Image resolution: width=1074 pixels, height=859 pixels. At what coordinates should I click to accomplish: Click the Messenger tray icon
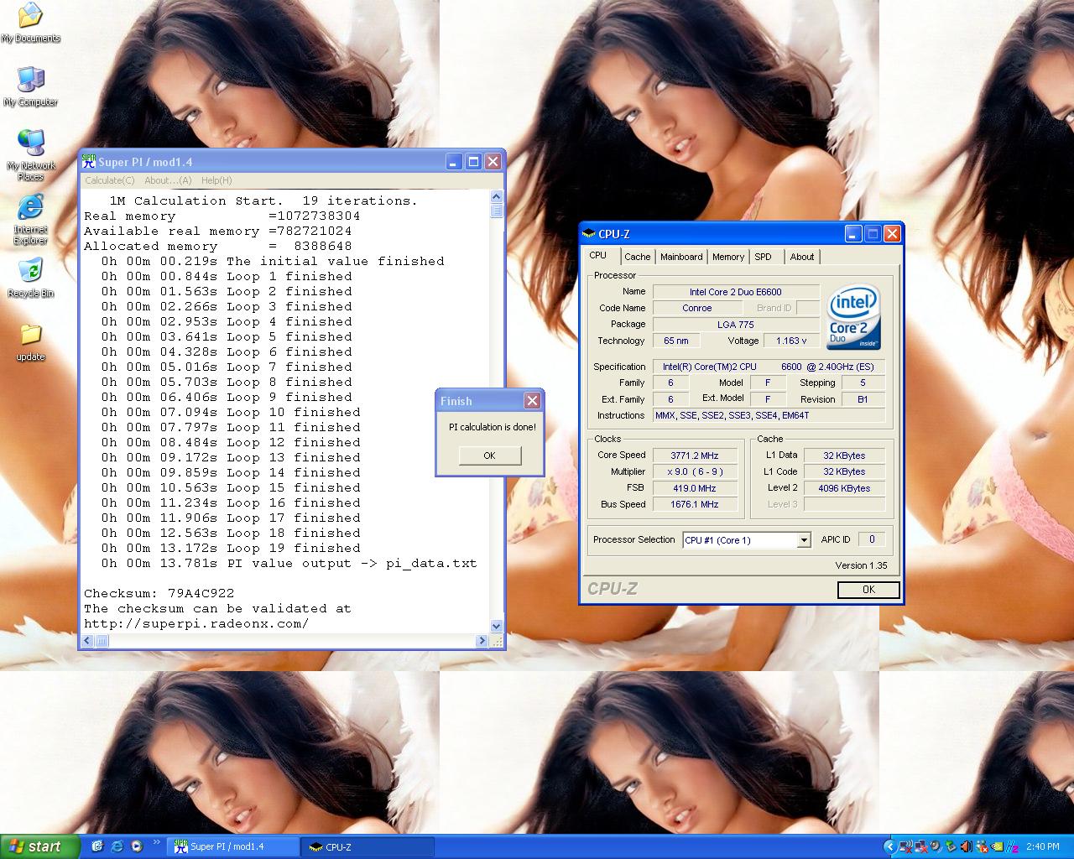981,846
